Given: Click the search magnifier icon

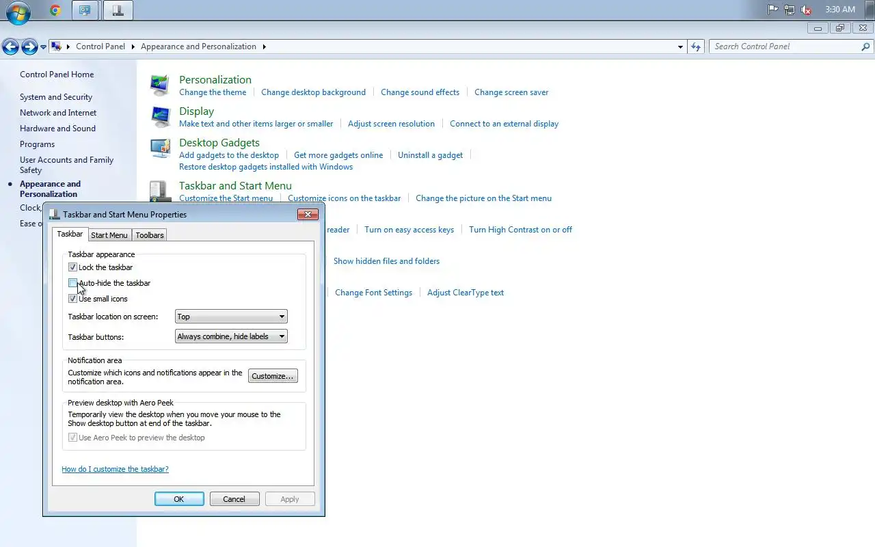Looking at the screenshot, I should click(x=866, y=46).
